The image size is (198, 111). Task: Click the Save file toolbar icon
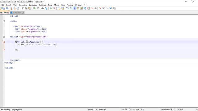[4, 8]
